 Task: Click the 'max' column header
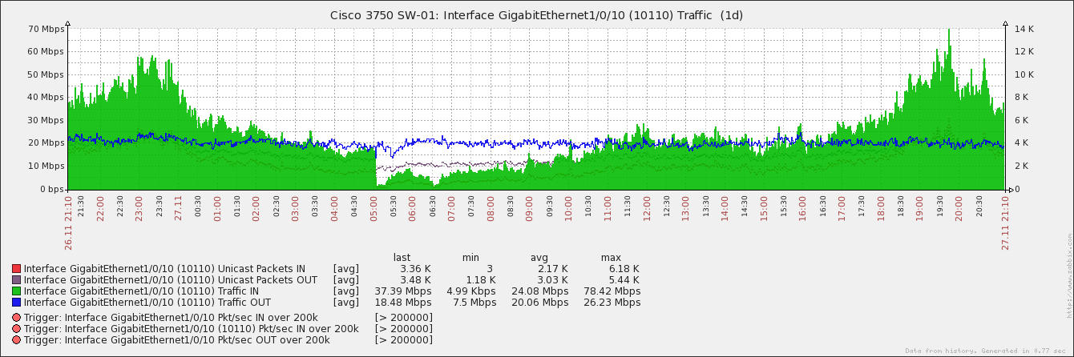611,258
